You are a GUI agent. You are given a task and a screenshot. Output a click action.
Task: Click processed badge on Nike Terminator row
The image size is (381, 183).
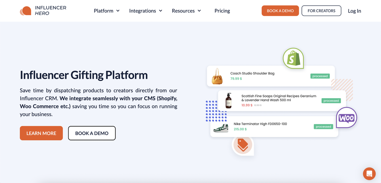point(323,126)
